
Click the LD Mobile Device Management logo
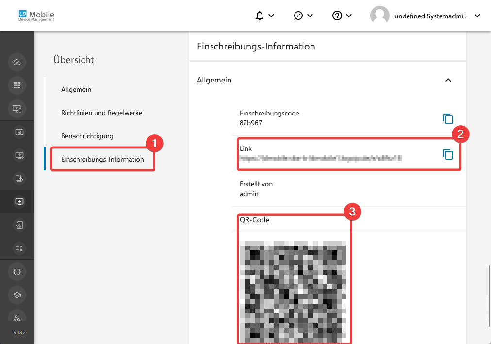pos(36,16)
